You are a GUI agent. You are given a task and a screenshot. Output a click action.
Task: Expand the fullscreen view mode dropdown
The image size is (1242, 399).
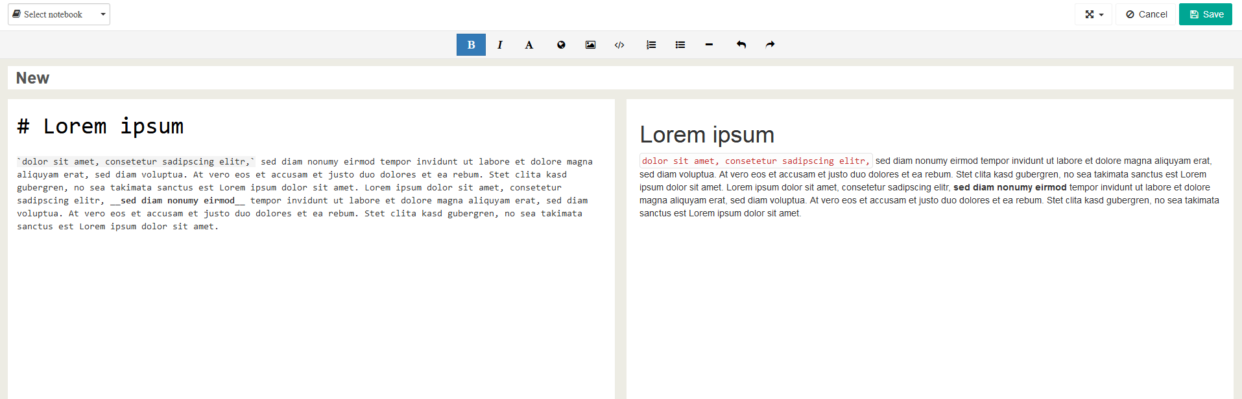pos(1093,14)
